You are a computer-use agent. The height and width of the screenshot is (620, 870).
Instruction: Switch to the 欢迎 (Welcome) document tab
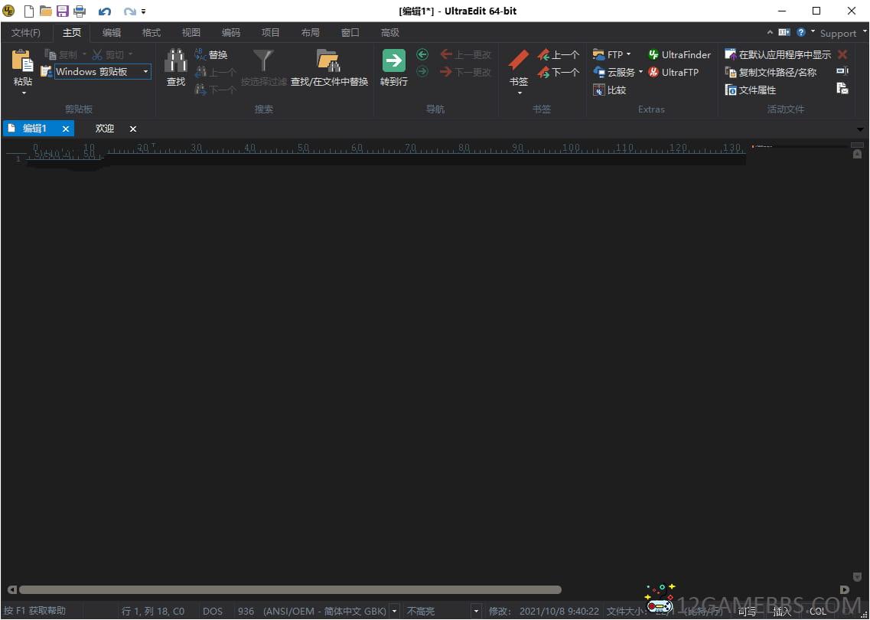click(x=105, y=129)
